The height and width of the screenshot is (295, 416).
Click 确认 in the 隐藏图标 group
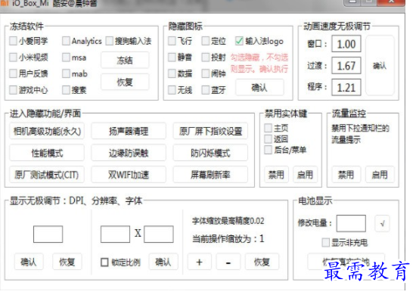click(x=259, y=87)
